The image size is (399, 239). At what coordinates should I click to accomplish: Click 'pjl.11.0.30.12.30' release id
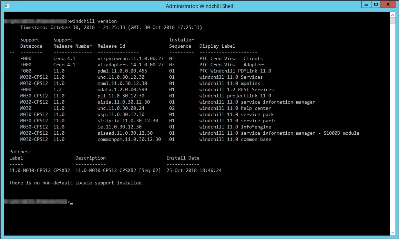121,96
